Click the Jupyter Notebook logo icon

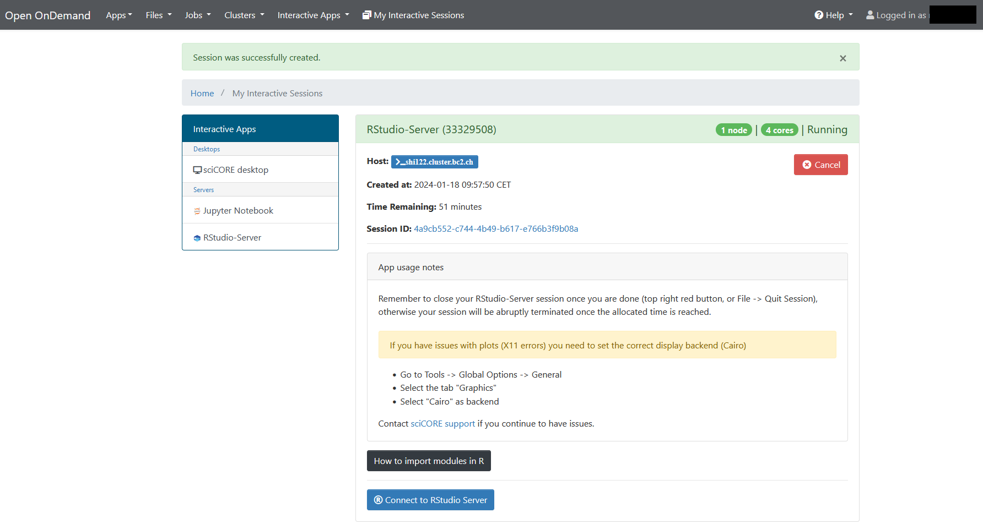click(x=197, y=211)
